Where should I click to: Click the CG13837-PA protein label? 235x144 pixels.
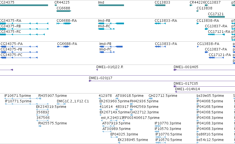point(216,49)
